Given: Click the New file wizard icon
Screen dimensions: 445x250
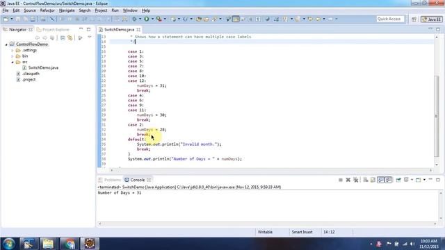Looking at the screenshot, I should coord(6,19).
